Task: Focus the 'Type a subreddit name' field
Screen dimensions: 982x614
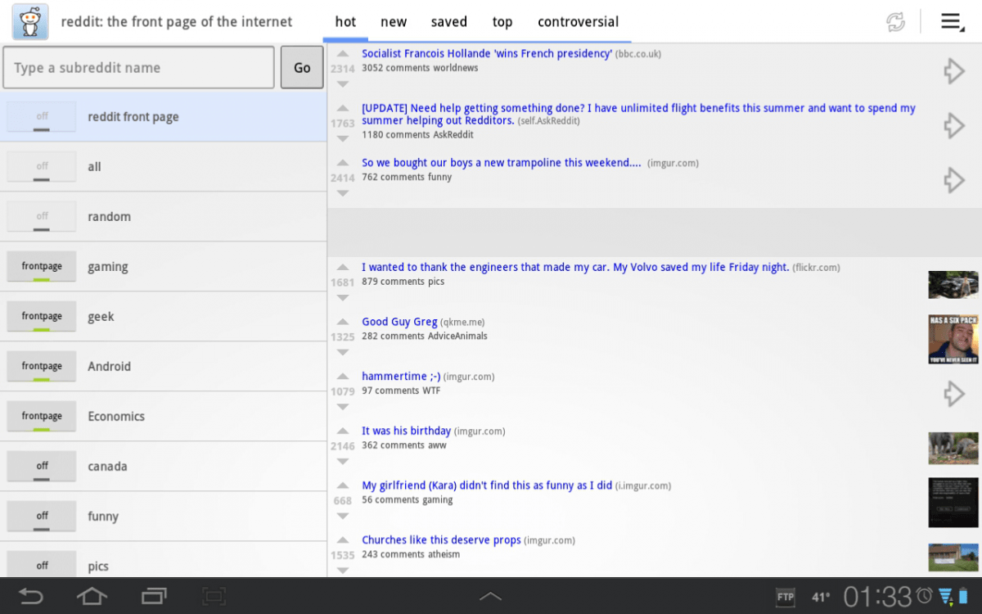Action: (x=138, y=67)
